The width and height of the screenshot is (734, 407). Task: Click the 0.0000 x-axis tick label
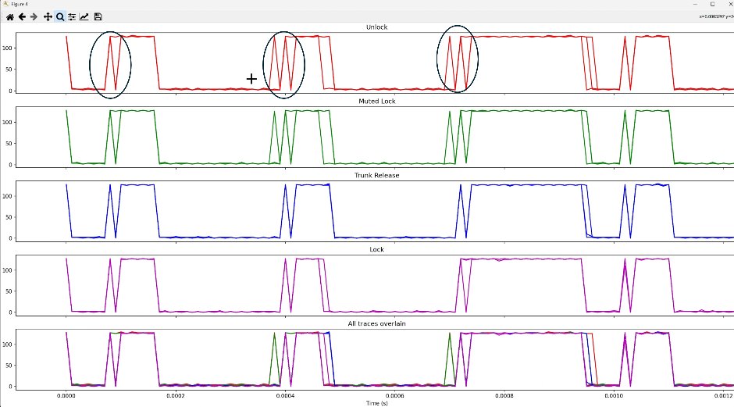click(x=66, y=396)
